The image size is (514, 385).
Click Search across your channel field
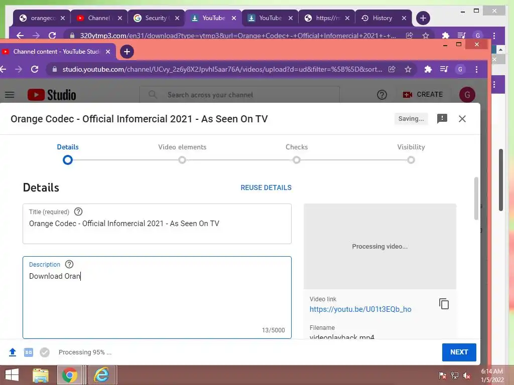pos(239,95)
